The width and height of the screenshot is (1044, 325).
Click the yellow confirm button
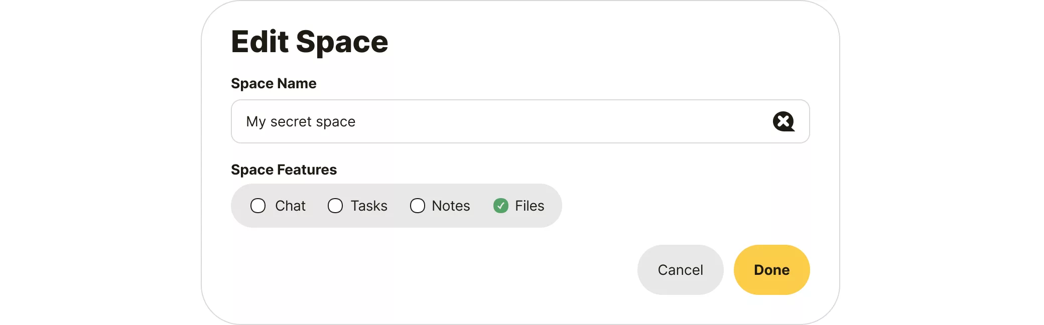pos(771,270)
